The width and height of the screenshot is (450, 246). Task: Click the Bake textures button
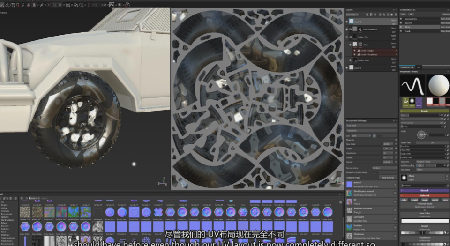(x=388, y=178)
